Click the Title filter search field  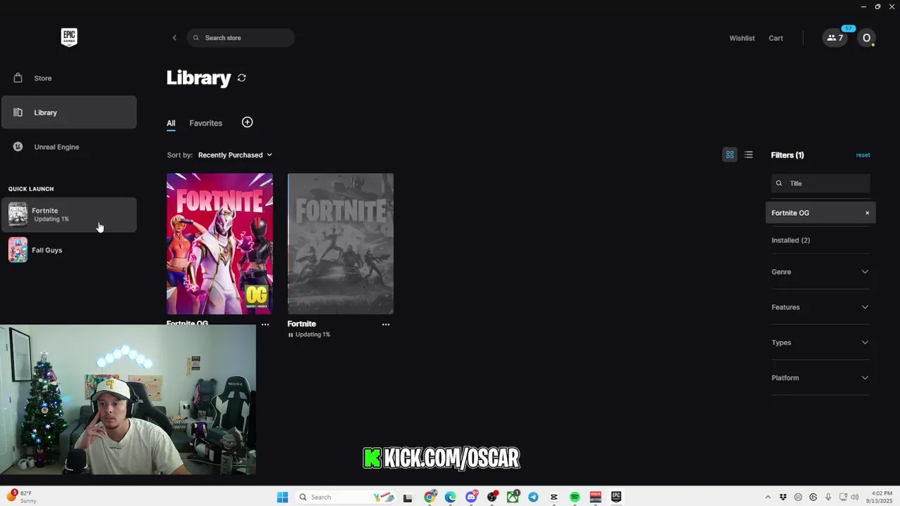click(821, 183)
